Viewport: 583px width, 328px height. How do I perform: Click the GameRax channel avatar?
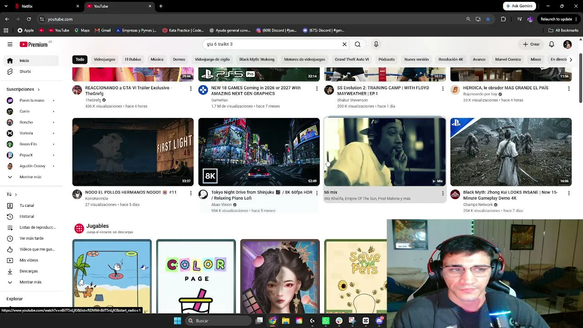coord(203,90)
